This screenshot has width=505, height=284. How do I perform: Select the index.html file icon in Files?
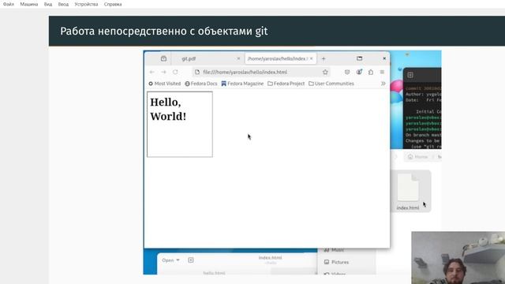tap(408, 191)
